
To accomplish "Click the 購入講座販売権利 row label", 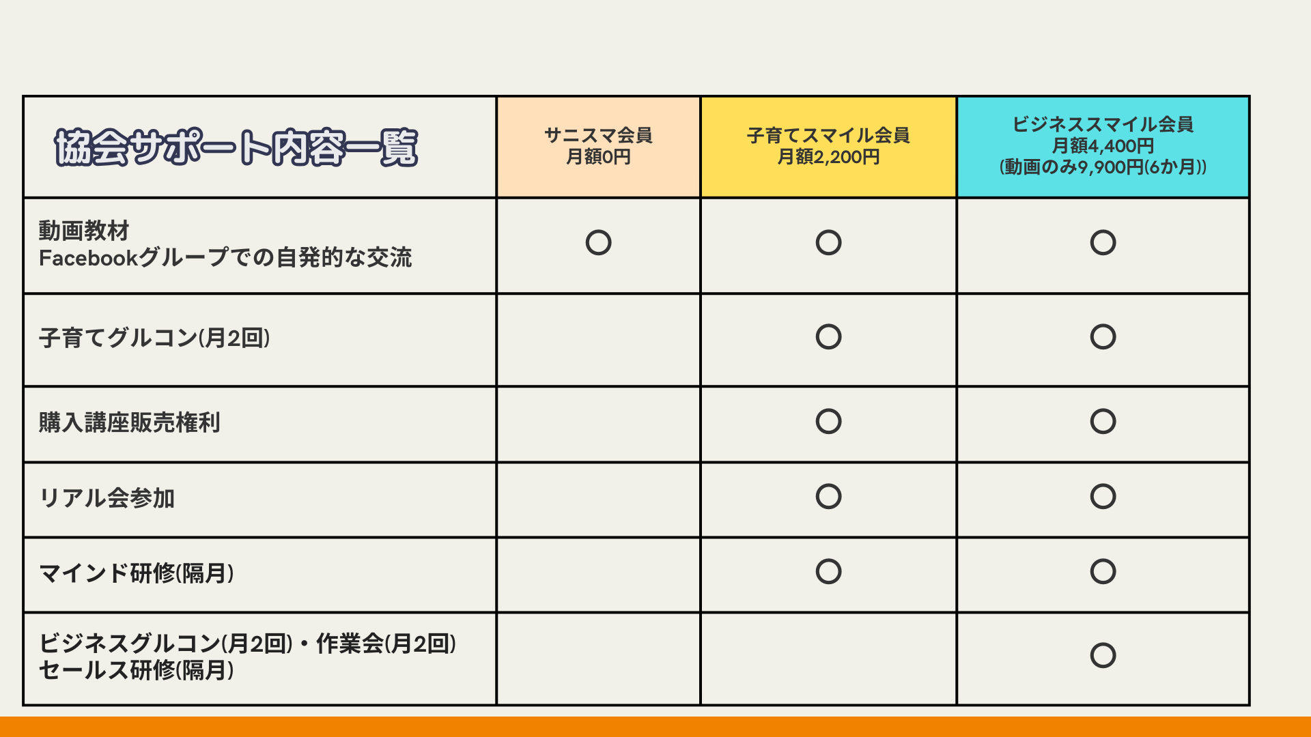I will [x=129, y=423].
